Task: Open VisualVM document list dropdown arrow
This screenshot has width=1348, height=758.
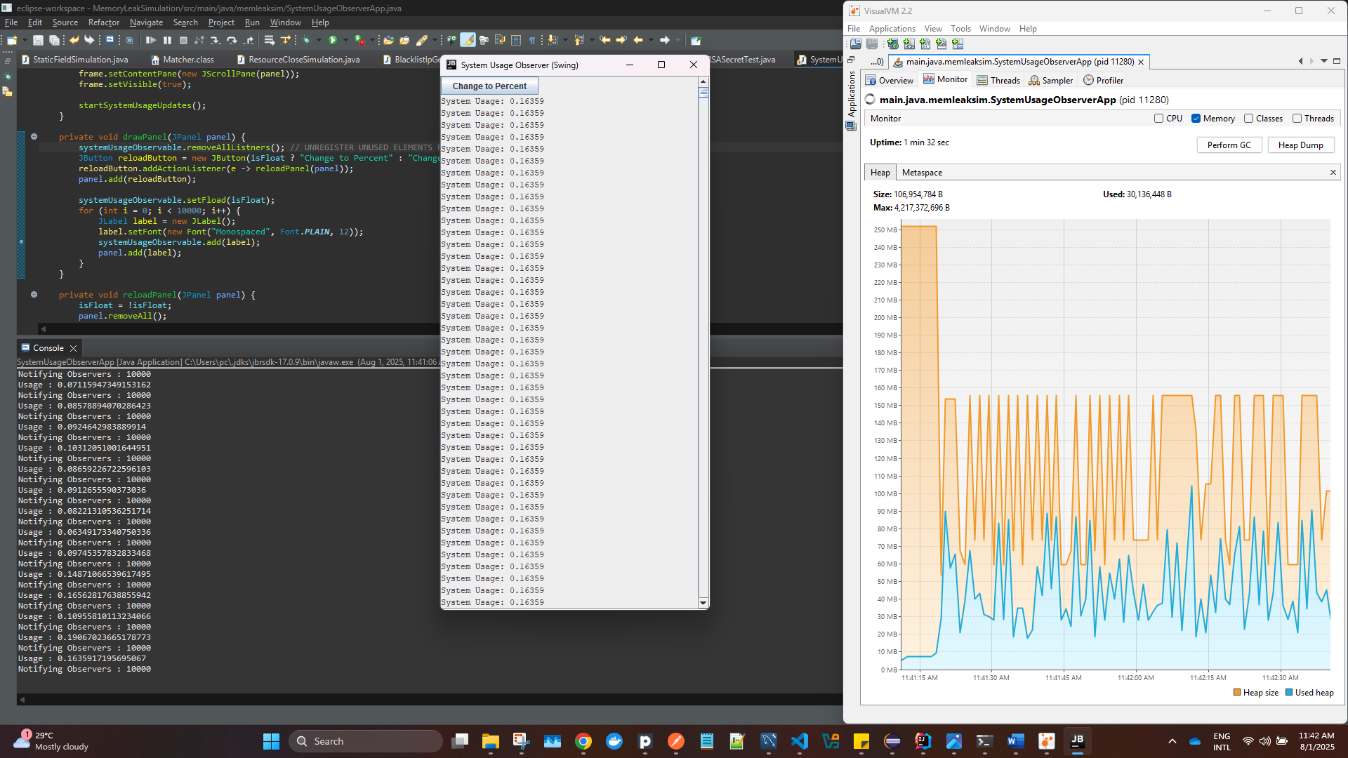Action: click(x=1324, y=62)
